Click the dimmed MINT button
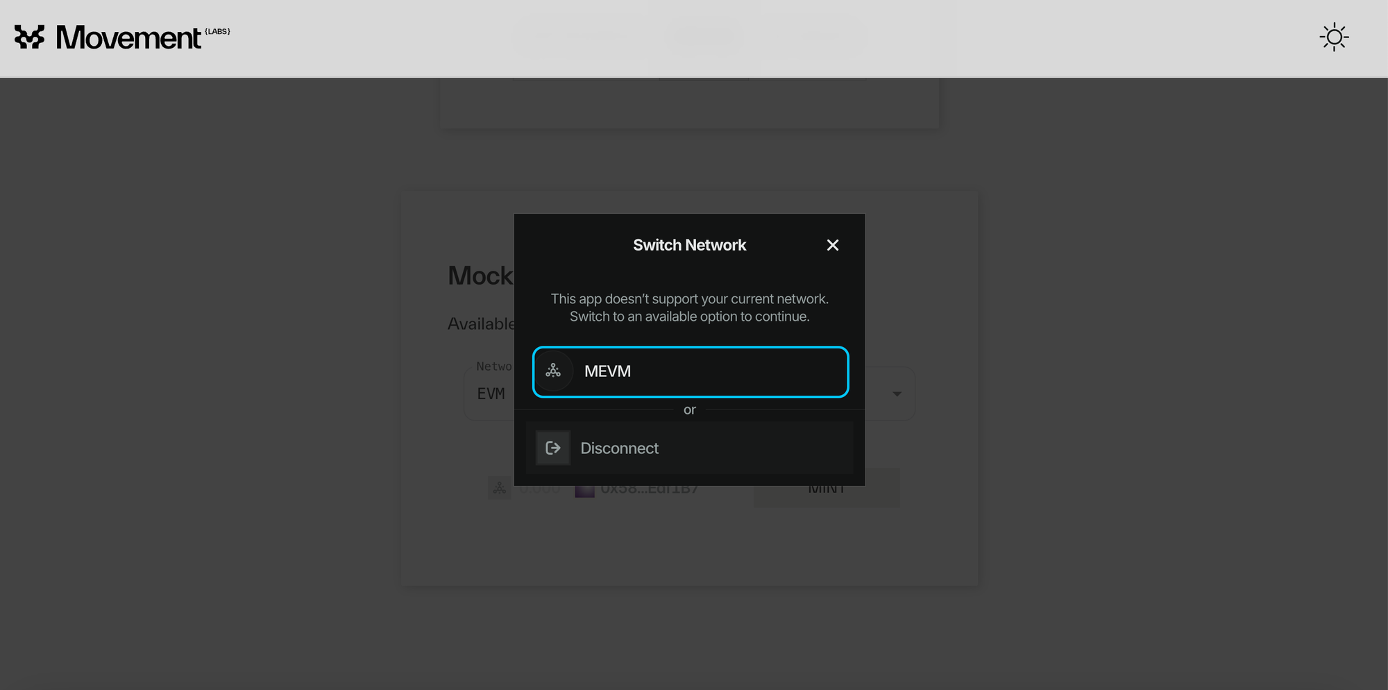Screen dimensions: 1388x690 point(827,489)
